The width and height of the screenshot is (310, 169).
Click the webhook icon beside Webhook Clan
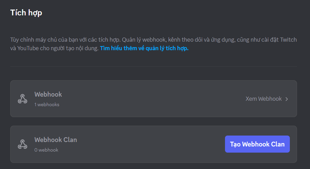pyautogui.click(x=23, y=144)
